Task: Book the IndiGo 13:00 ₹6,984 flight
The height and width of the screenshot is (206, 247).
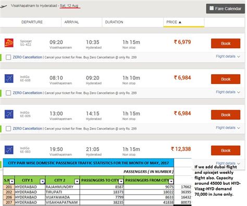Action: point(226,115)
